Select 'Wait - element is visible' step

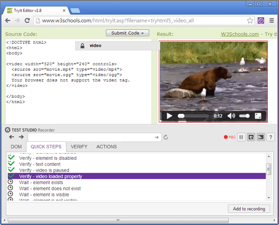137,195
